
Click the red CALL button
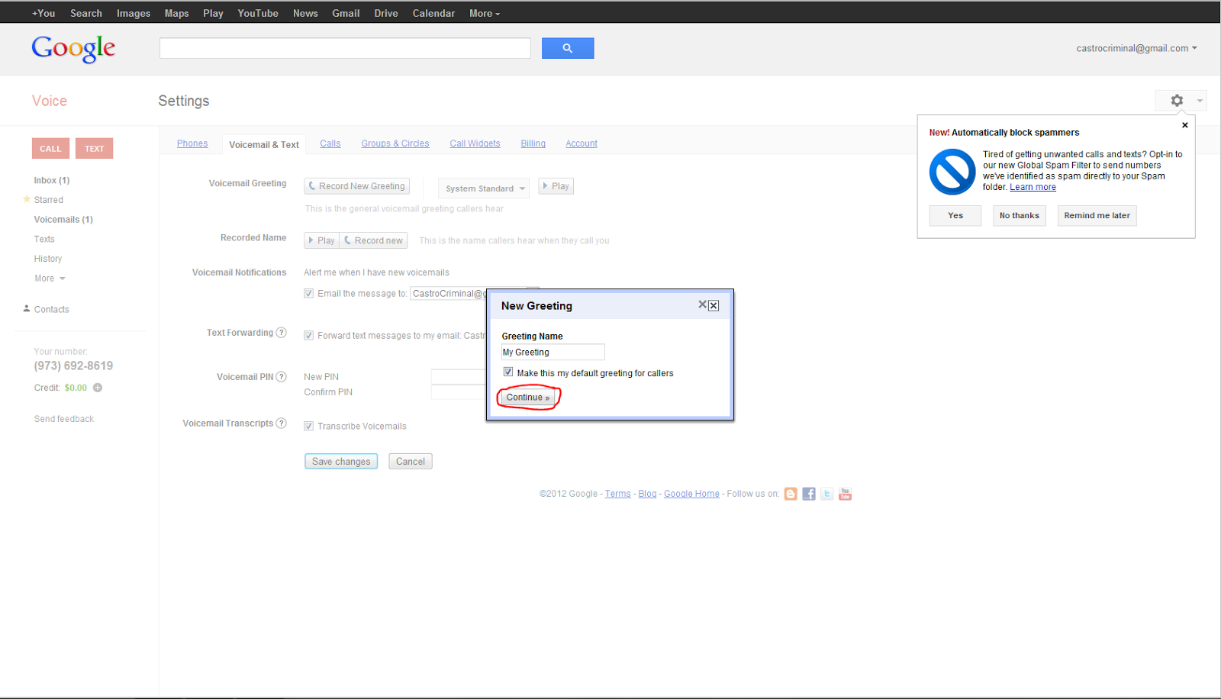(50, 148)
